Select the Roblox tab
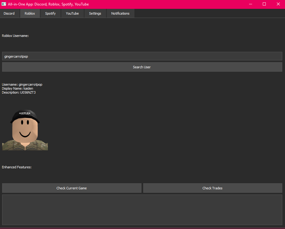 [x=30, y=13]
